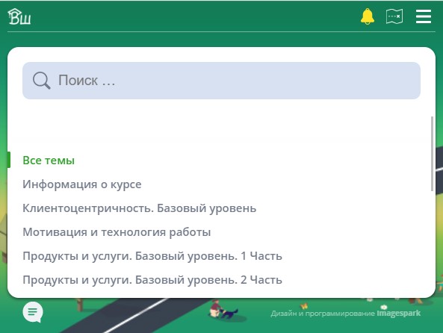Viewport: 443px width, 333px height.
Task: Follow the Imagespark link
Action: click(399, 313)
